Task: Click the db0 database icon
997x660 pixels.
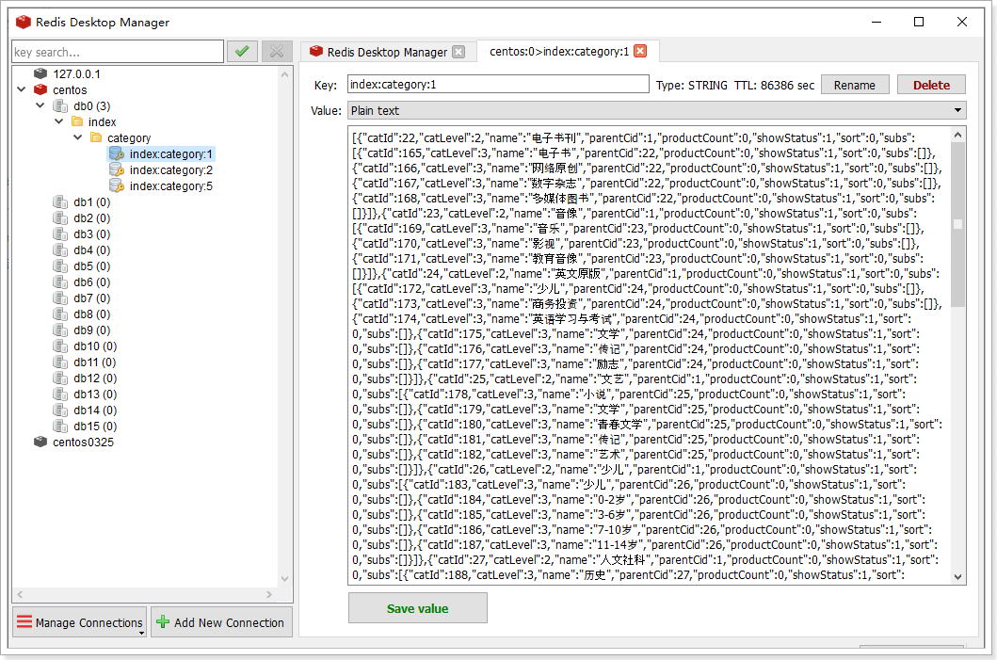Action: (x=60, y=105)
